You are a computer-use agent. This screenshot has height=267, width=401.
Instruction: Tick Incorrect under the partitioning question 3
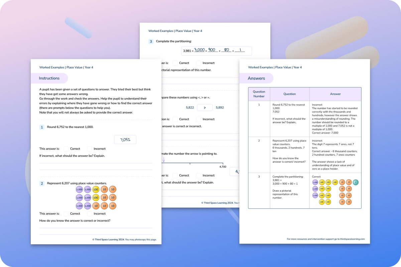pyautogui.click(x=199, y=63)
